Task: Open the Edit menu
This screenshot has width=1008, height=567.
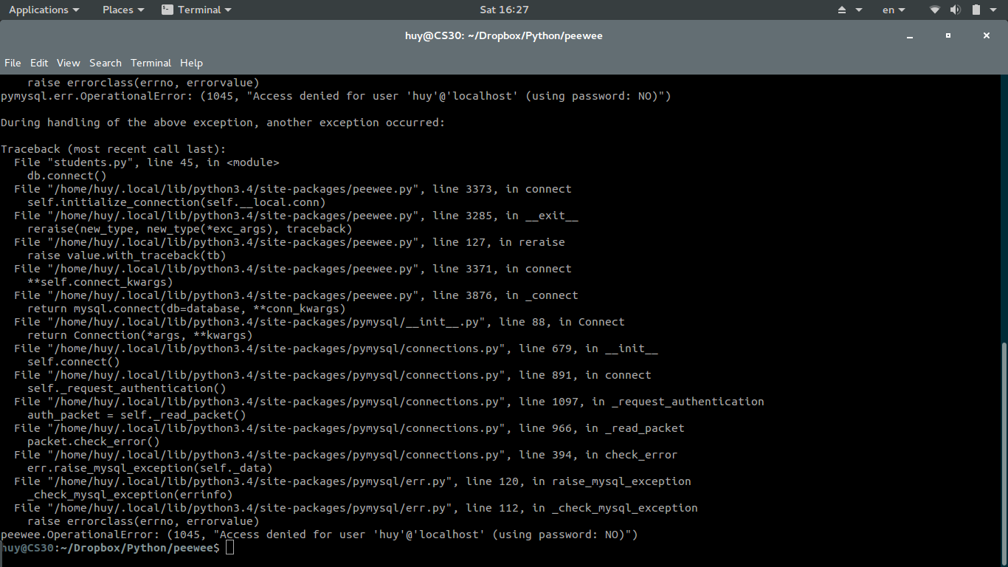Action: pos(39,63)
